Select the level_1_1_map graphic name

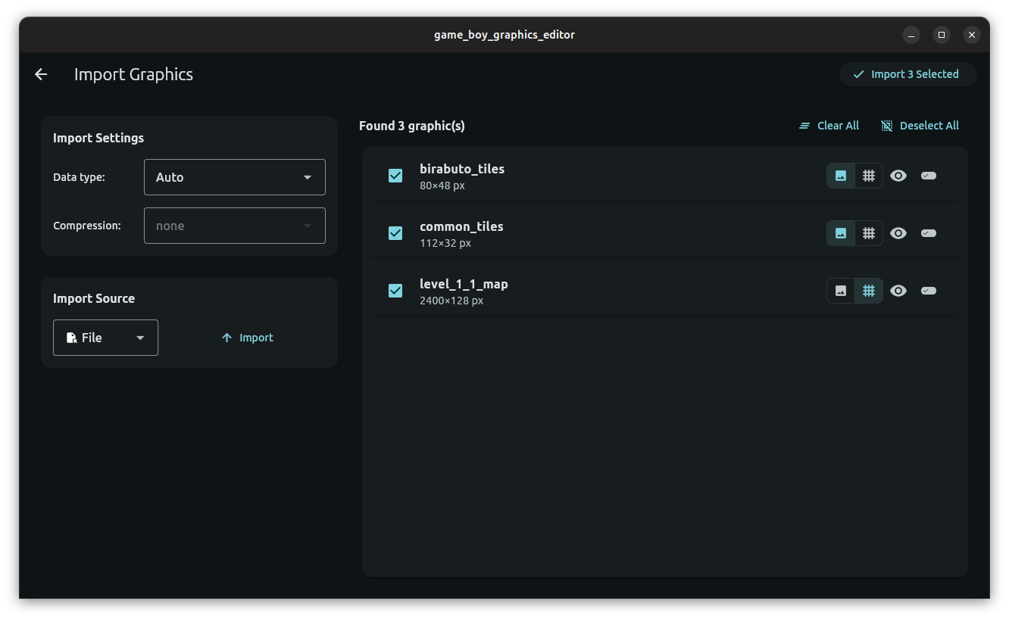click(x=464, y=284)
